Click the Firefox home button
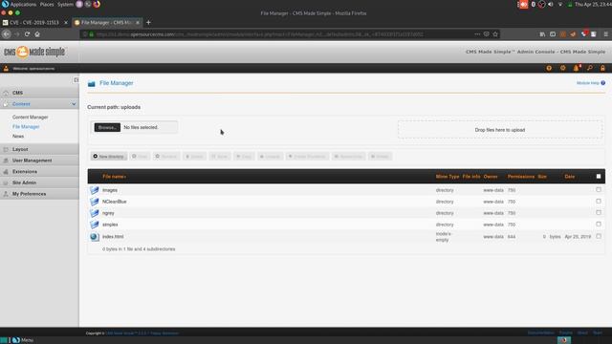 (x=37, y=34)
